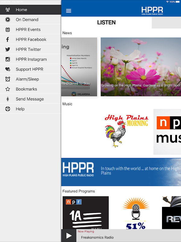Tap the Home antenna icon

[8, 10]
